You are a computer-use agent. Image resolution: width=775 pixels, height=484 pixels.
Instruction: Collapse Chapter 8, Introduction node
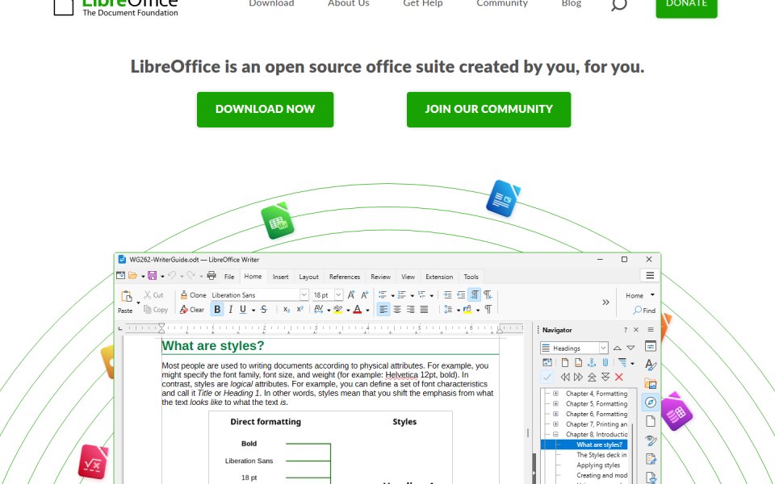pos(555,435)
